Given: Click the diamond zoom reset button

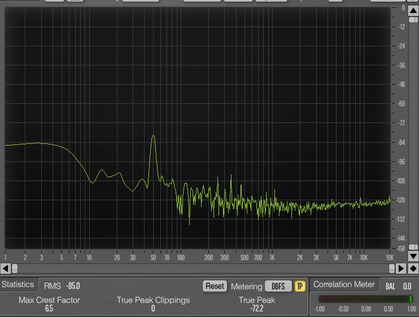Looking at the screenshot, I should click(413, 268).
